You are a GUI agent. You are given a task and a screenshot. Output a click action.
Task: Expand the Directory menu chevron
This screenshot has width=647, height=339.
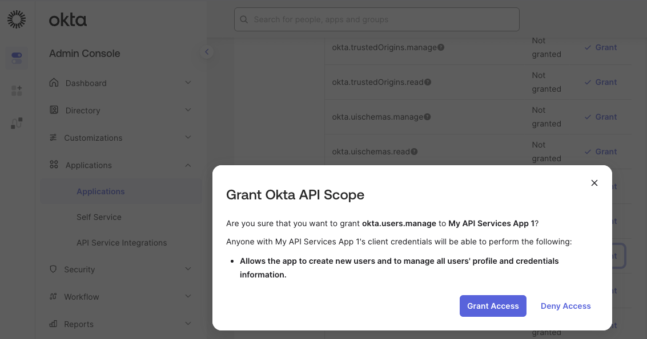[188, 109]
